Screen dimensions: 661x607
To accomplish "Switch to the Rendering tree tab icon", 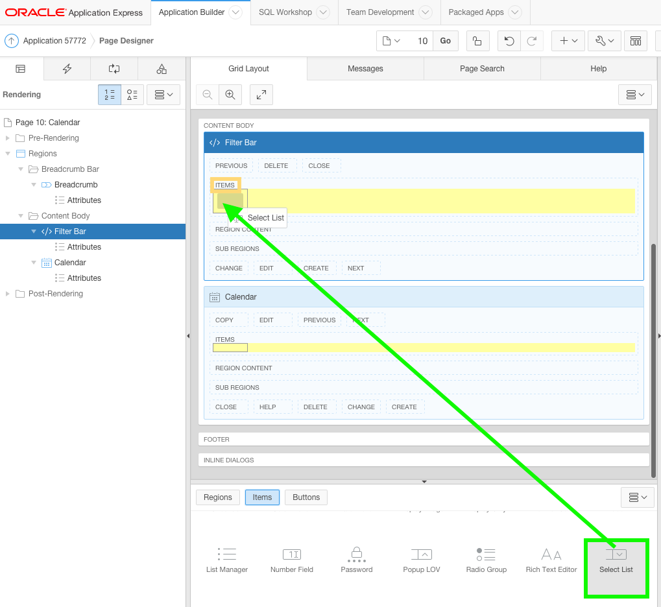I will pos(21,69).
